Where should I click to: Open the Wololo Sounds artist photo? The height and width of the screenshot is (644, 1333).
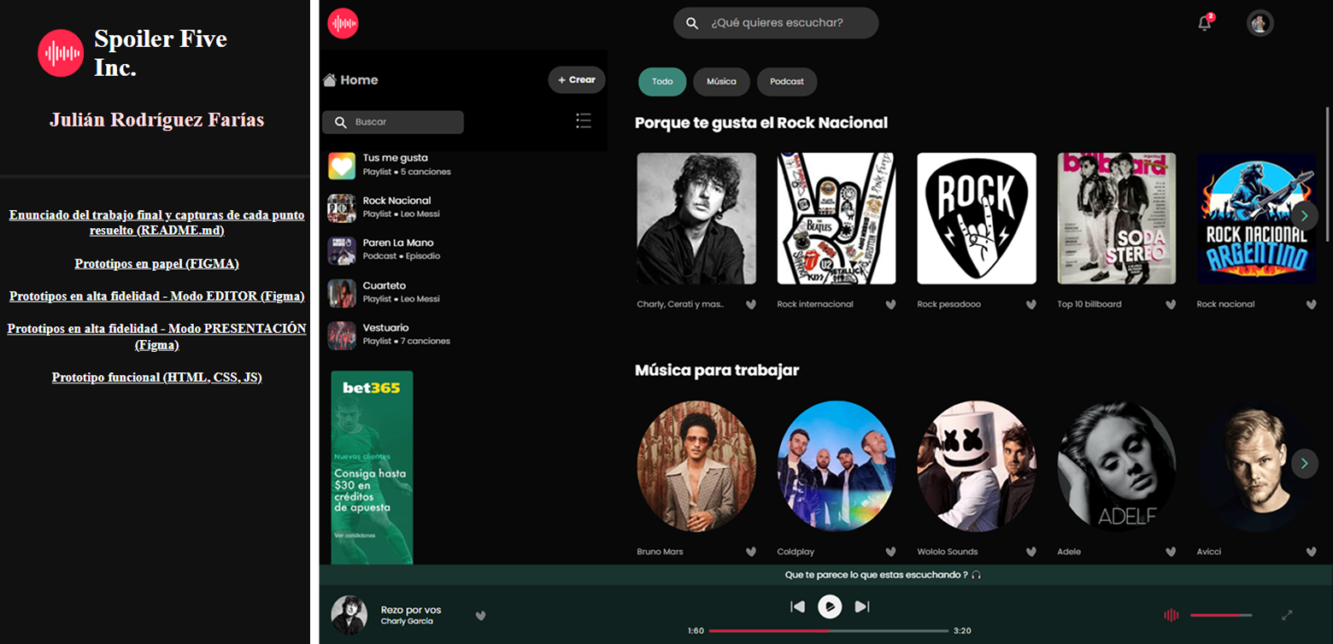[977, 466]
